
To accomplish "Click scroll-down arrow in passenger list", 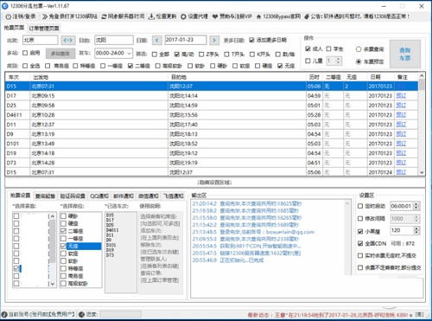I will 53,284.
